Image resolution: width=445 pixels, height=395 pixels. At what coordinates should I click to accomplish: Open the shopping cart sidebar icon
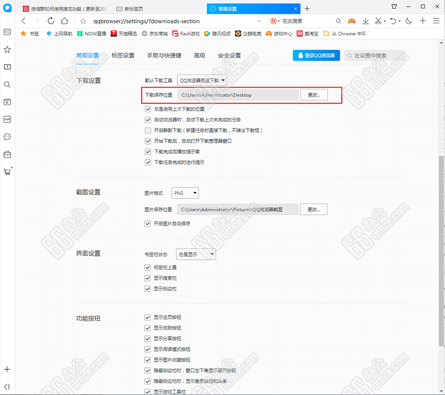pyautogui.click(x=7, y=171)
